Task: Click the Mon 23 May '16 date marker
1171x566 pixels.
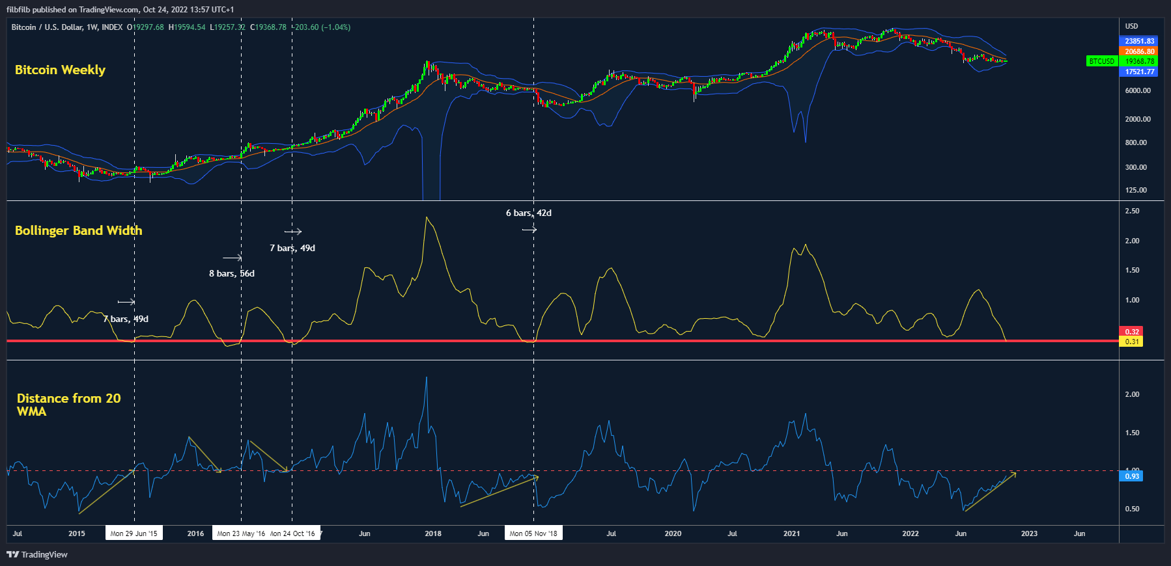Action: click(x=240, y=533)
